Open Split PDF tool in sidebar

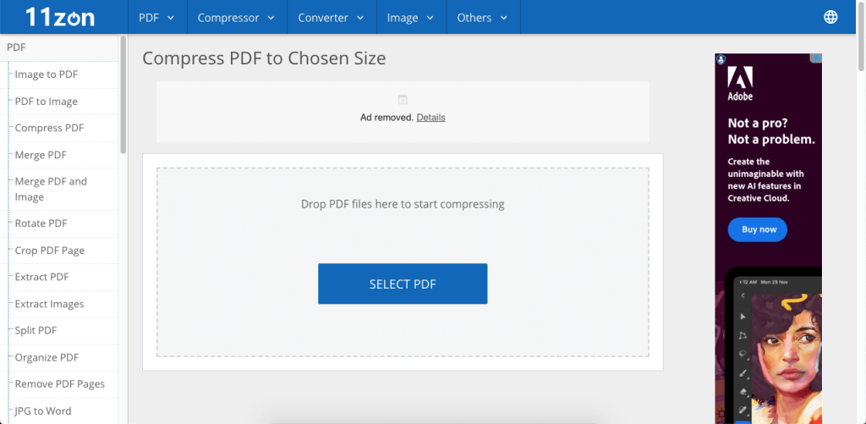(35, 331)
